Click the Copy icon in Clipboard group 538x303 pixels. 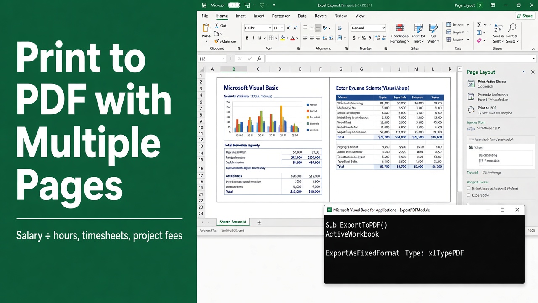click(x=216, y=34)
